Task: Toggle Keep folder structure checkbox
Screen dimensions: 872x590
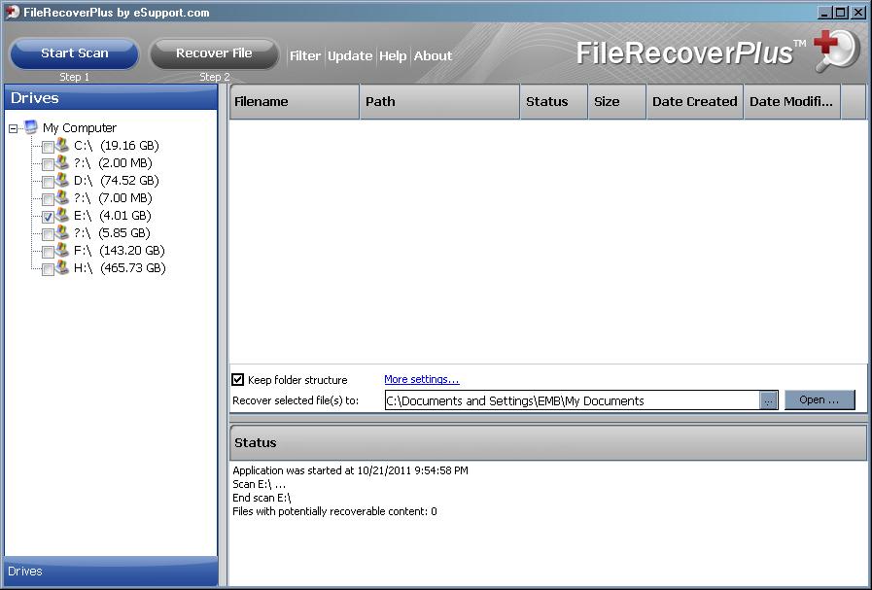Action: [x=238, y=380]
